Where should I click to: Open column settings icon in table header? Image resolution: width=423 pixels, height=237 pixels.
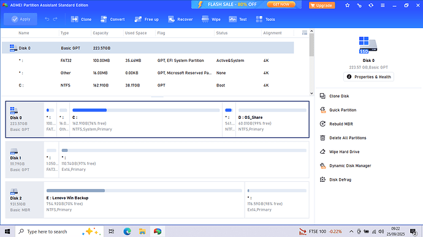coord(305,33)
